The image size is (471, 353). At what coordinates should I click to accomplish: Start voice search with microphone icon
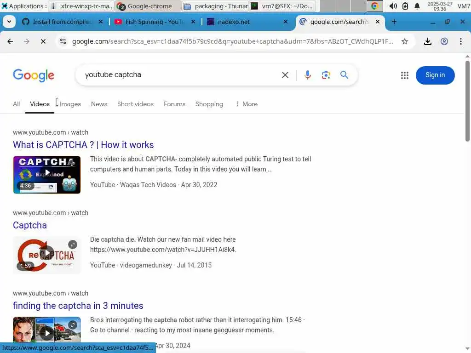click(307, 75)
